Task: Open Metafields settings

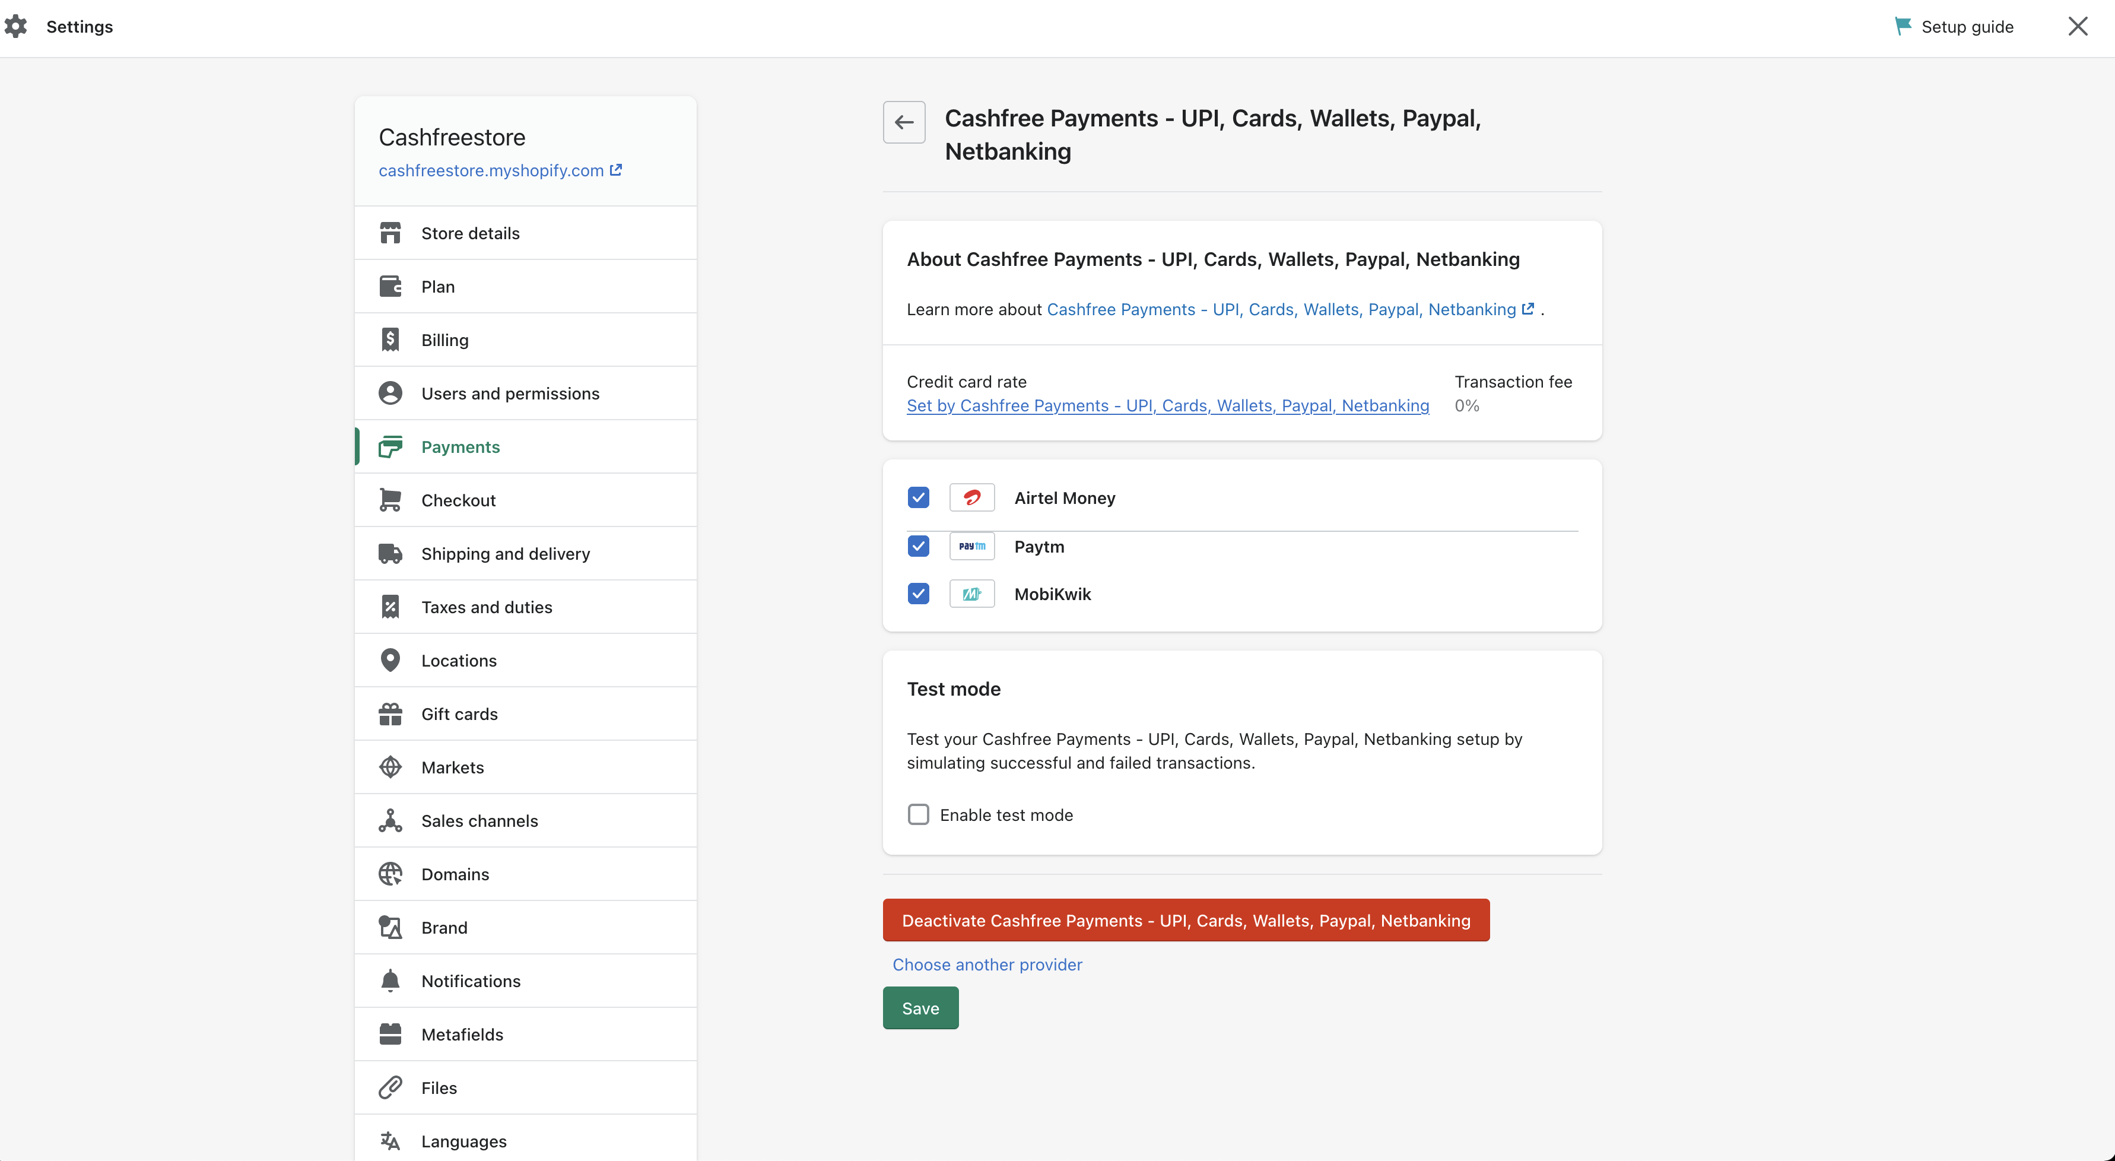Action: click(525, 1034)
